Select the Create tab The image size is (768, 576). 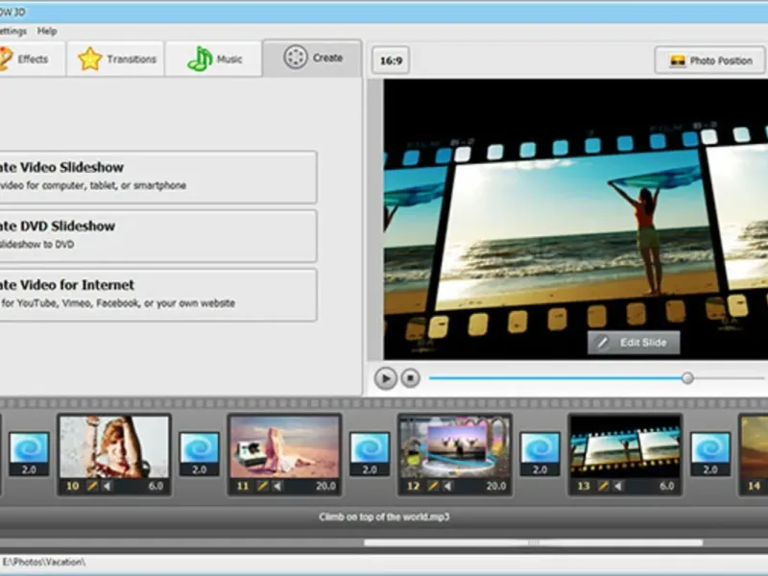[313, 58]
